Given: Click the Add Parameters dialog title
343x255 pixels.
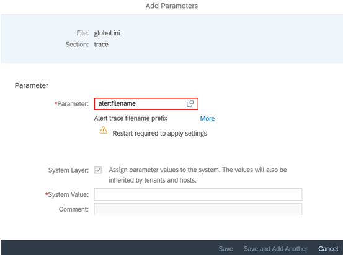Looking at the screenshot, I should pos(172,6).
